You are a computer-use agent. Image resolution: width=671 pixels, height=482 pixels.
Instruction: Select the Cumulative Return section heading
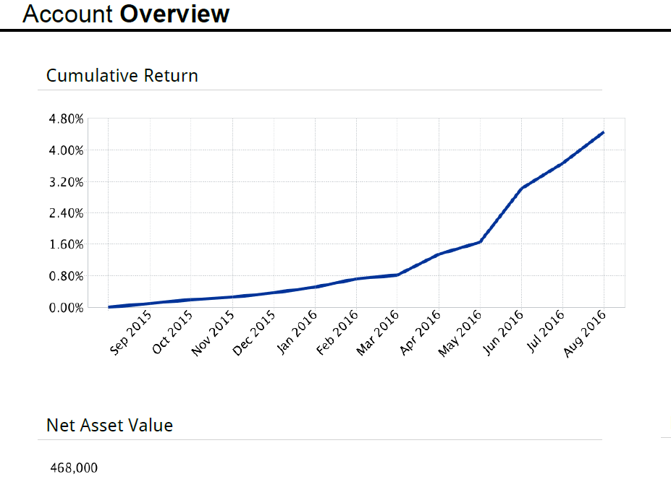pos(122,75)
